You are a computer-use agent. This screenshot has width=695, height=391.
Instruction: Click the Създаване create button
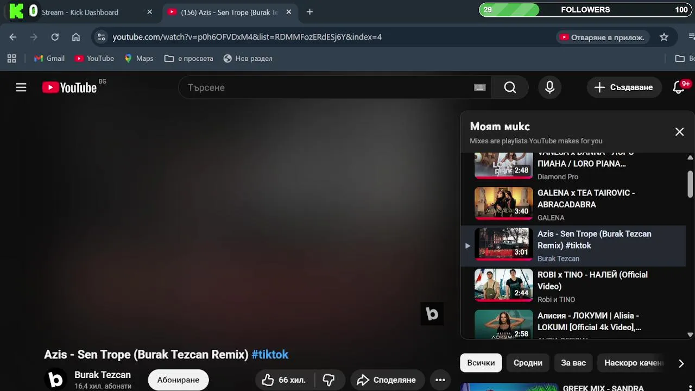[x=623, y=87]
